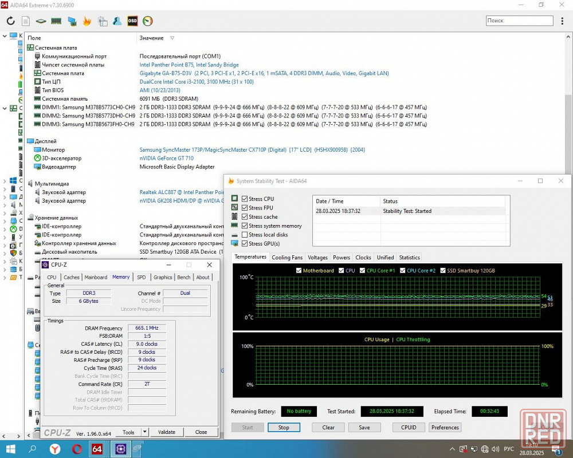Viewport: 573px width, 458px height.
Task: Enable Stress local disks checkbox
Action: coord(245,235)
